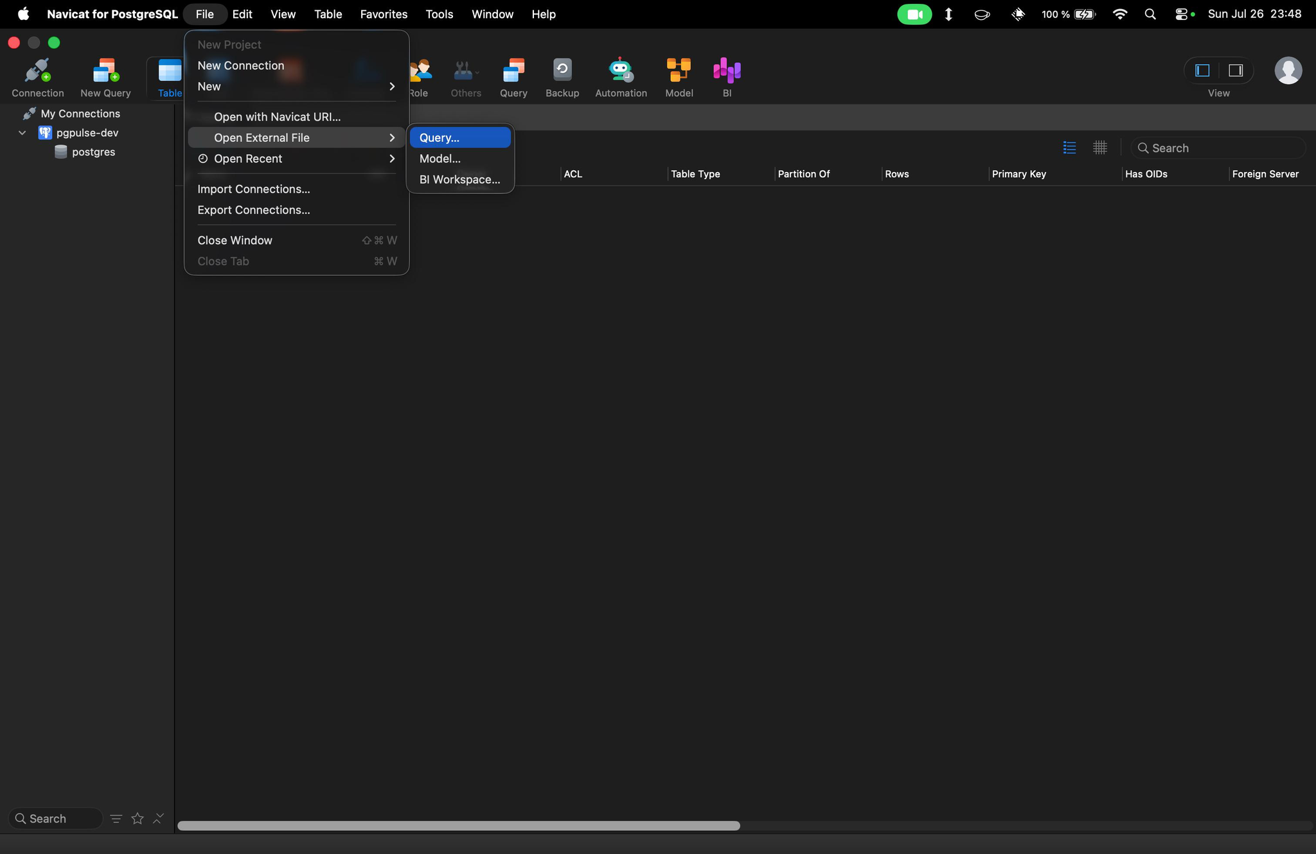This screenshot has width=1316, height=854.
Task: Open the Role objects view
Action: [420, 78]
